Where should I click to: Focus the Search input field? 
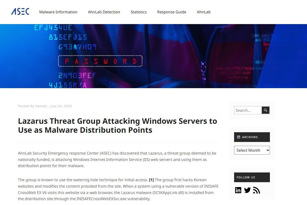coord(248,110)
